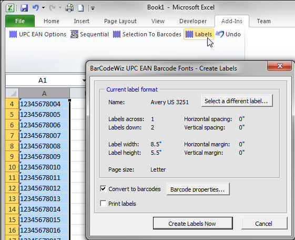Image resolution: width=295 pixels, height=240 pixels.
Task: Open the File tab
Action: pos(20,21)
